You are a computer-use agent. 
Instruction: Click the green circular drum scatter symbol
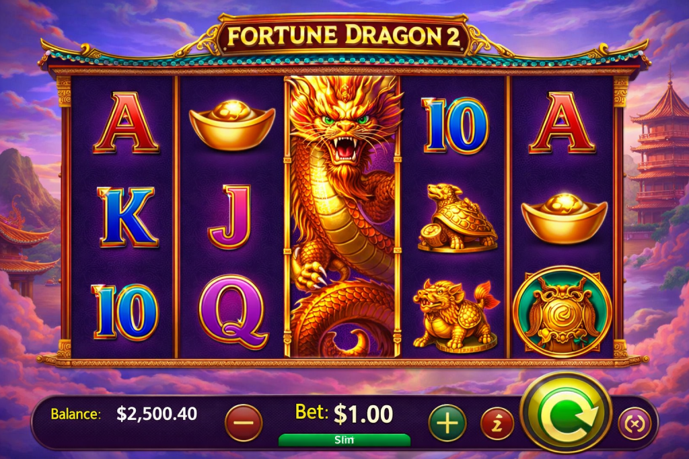tap(563, 312)
